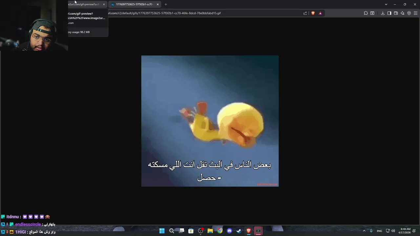Click the microphone icon in system tray
This screenshot has height=236, width=420.
(371, 231)
